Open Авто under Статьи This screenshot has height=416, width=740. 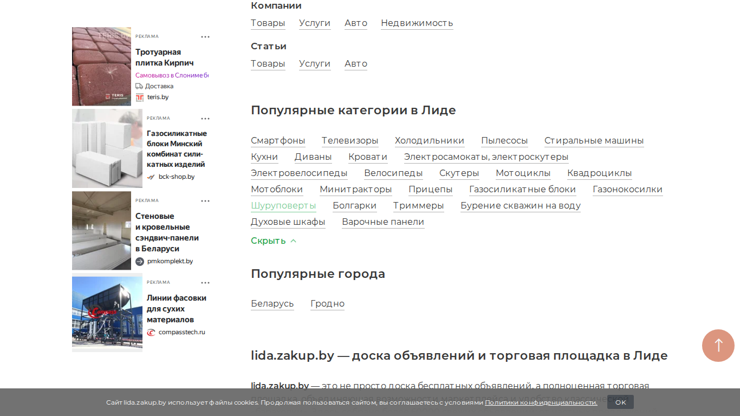[x=356, y=64]
